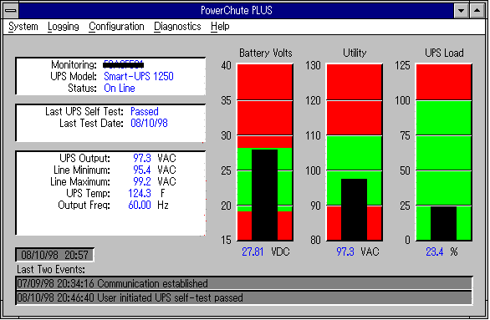Minimize window with down arrow button
The image size is (490, 320).
point(462,11)
